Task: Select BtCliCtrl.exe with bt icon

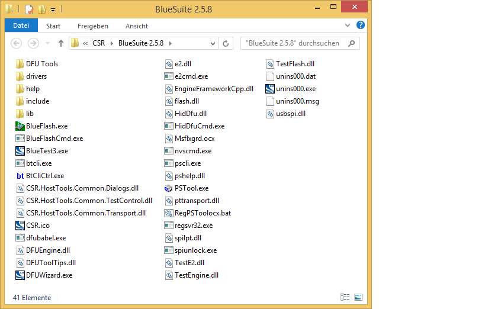Action: coord(40,176)
